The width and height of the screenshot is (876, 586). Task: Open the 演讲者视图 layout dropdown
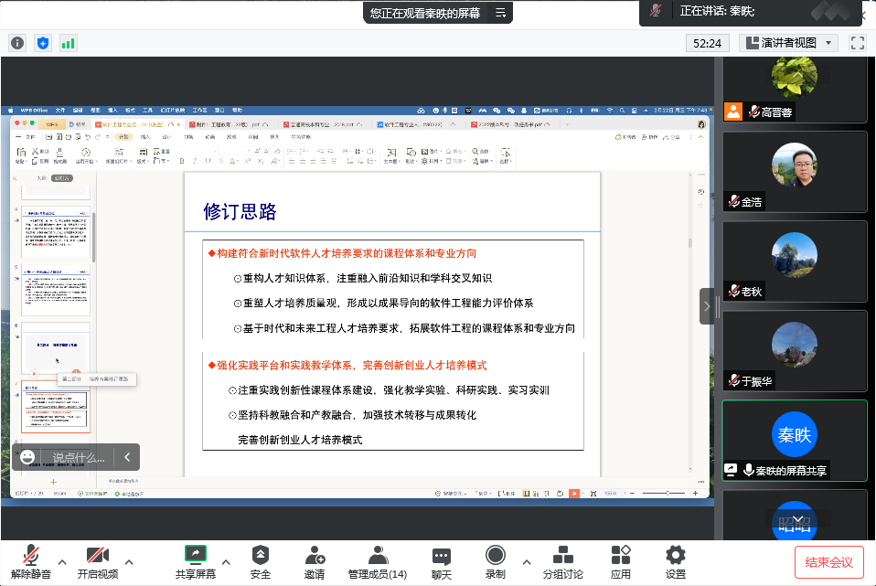click(788, 43)
